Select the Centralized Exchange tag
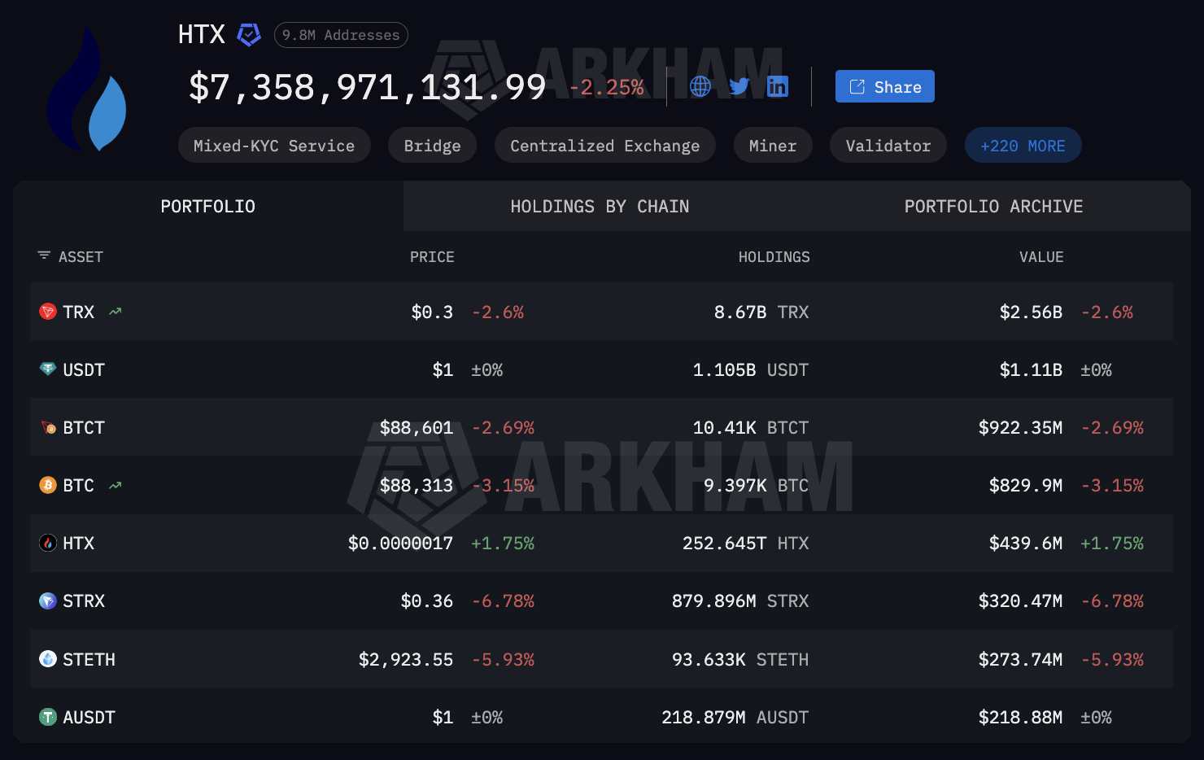This screenshot has height=760, width=1204. click(605, 146)
